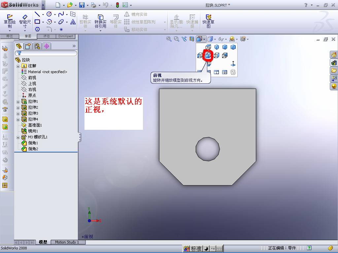Toggle the Section View icon
The image size is (338, 253).
[192, 39]
